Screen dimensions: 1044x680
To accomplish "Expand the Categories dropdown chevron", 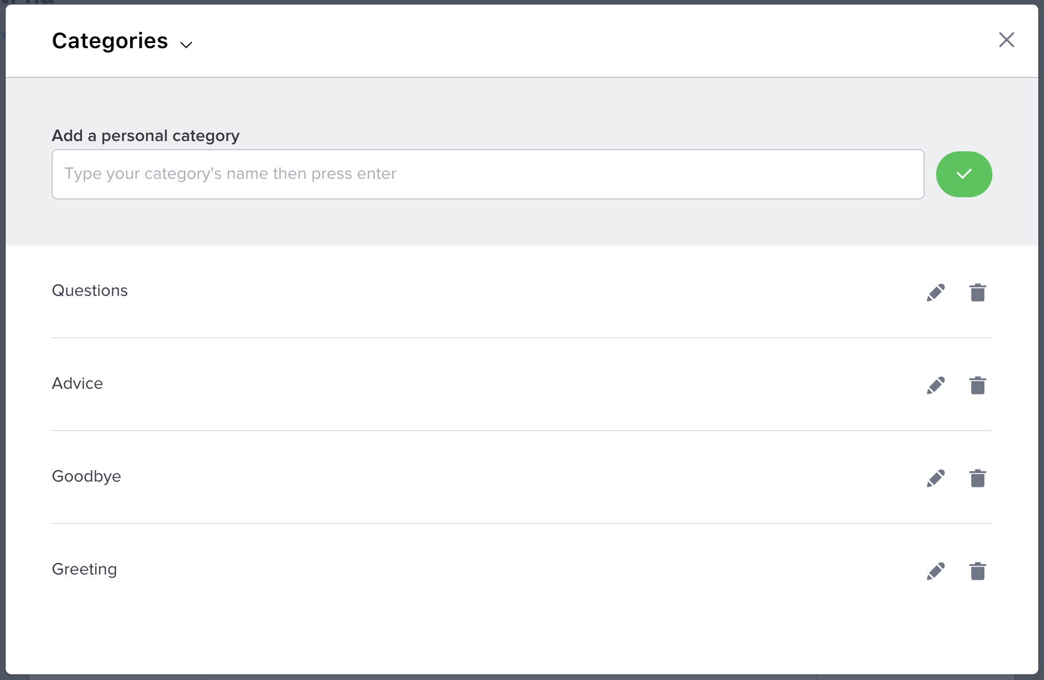I will coord(186,45).
